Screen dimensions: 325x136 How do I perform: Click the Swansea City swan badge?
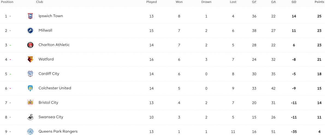click(x=30, y=117)
